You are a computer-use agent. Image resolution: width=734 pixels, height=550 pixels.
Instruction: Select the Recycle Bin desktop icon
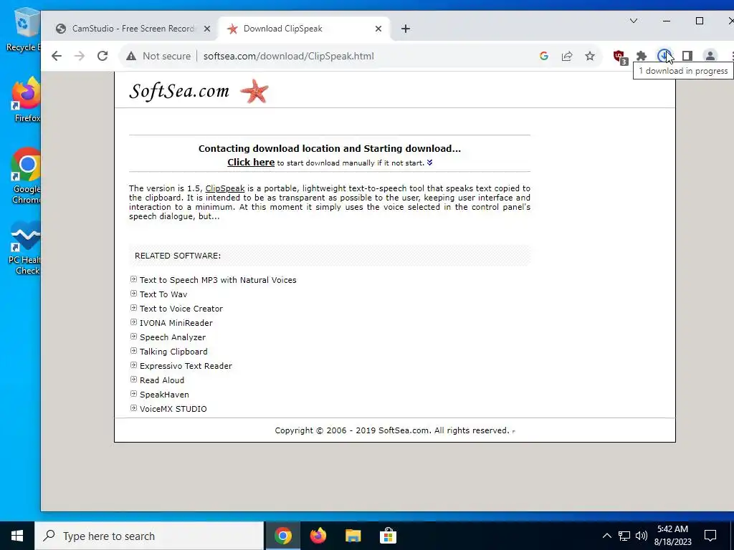pos(24,30)
